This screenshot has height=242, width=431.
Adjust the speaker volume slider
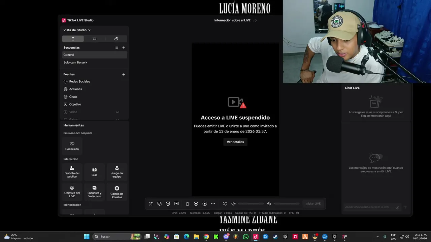(251, 204)
